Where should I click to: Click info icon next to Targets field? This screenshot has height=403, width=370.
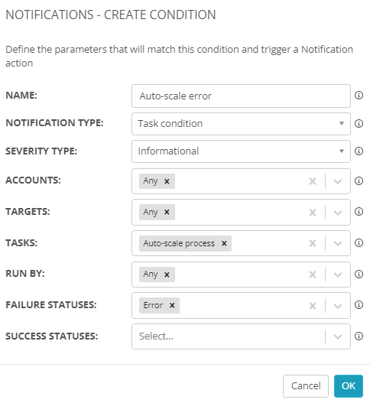pyautogui.click(x=359, y=212)
